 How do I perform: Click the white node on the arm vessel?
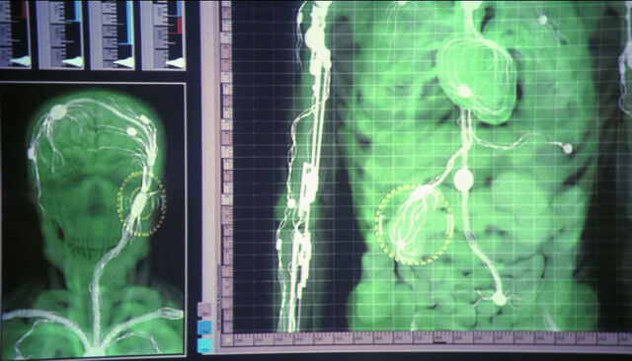point(291,203)
